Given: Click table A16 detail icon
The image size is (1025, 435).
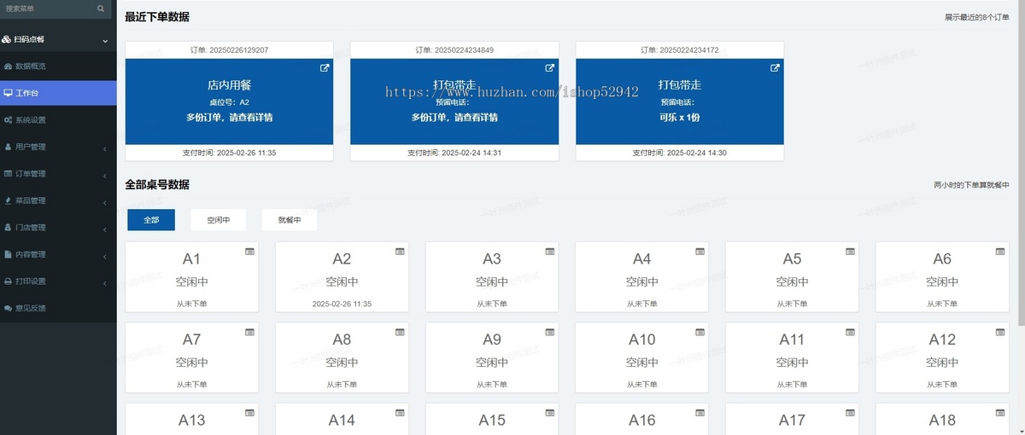Looking at the screenshot, I should point(700,413).
